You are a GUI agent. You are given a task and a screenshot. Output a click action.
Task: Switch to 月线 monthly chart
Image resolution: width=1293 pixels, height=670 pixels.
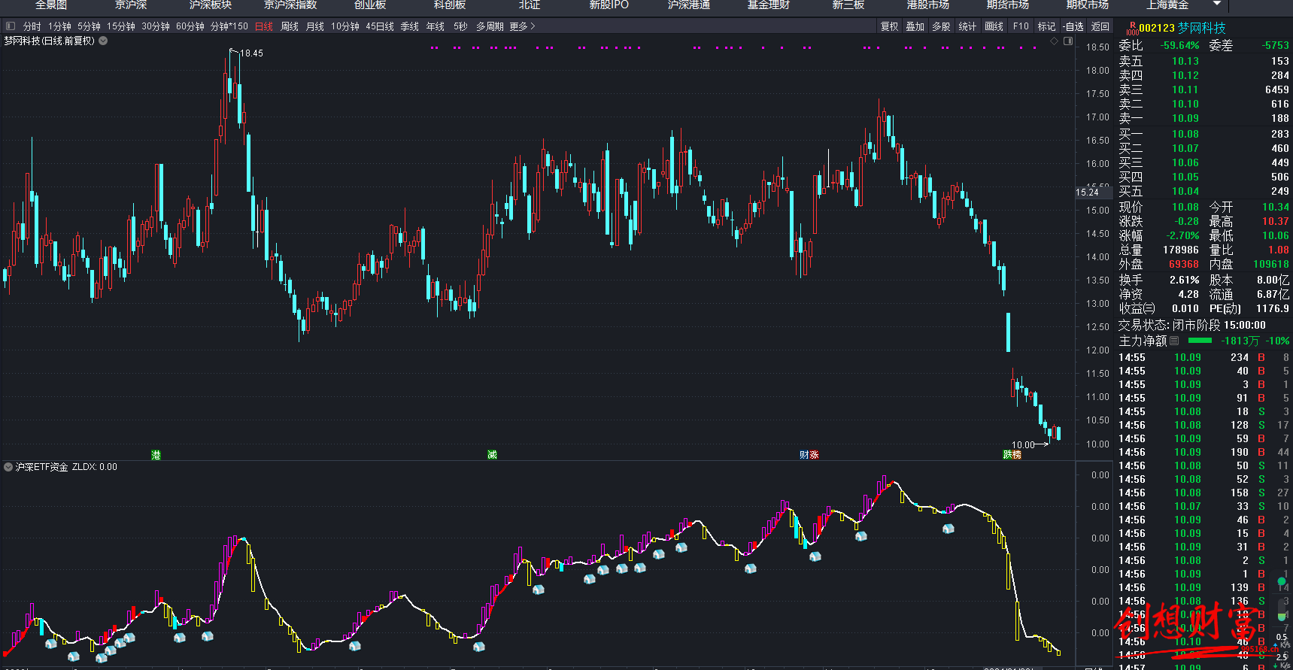coord(315,26)
